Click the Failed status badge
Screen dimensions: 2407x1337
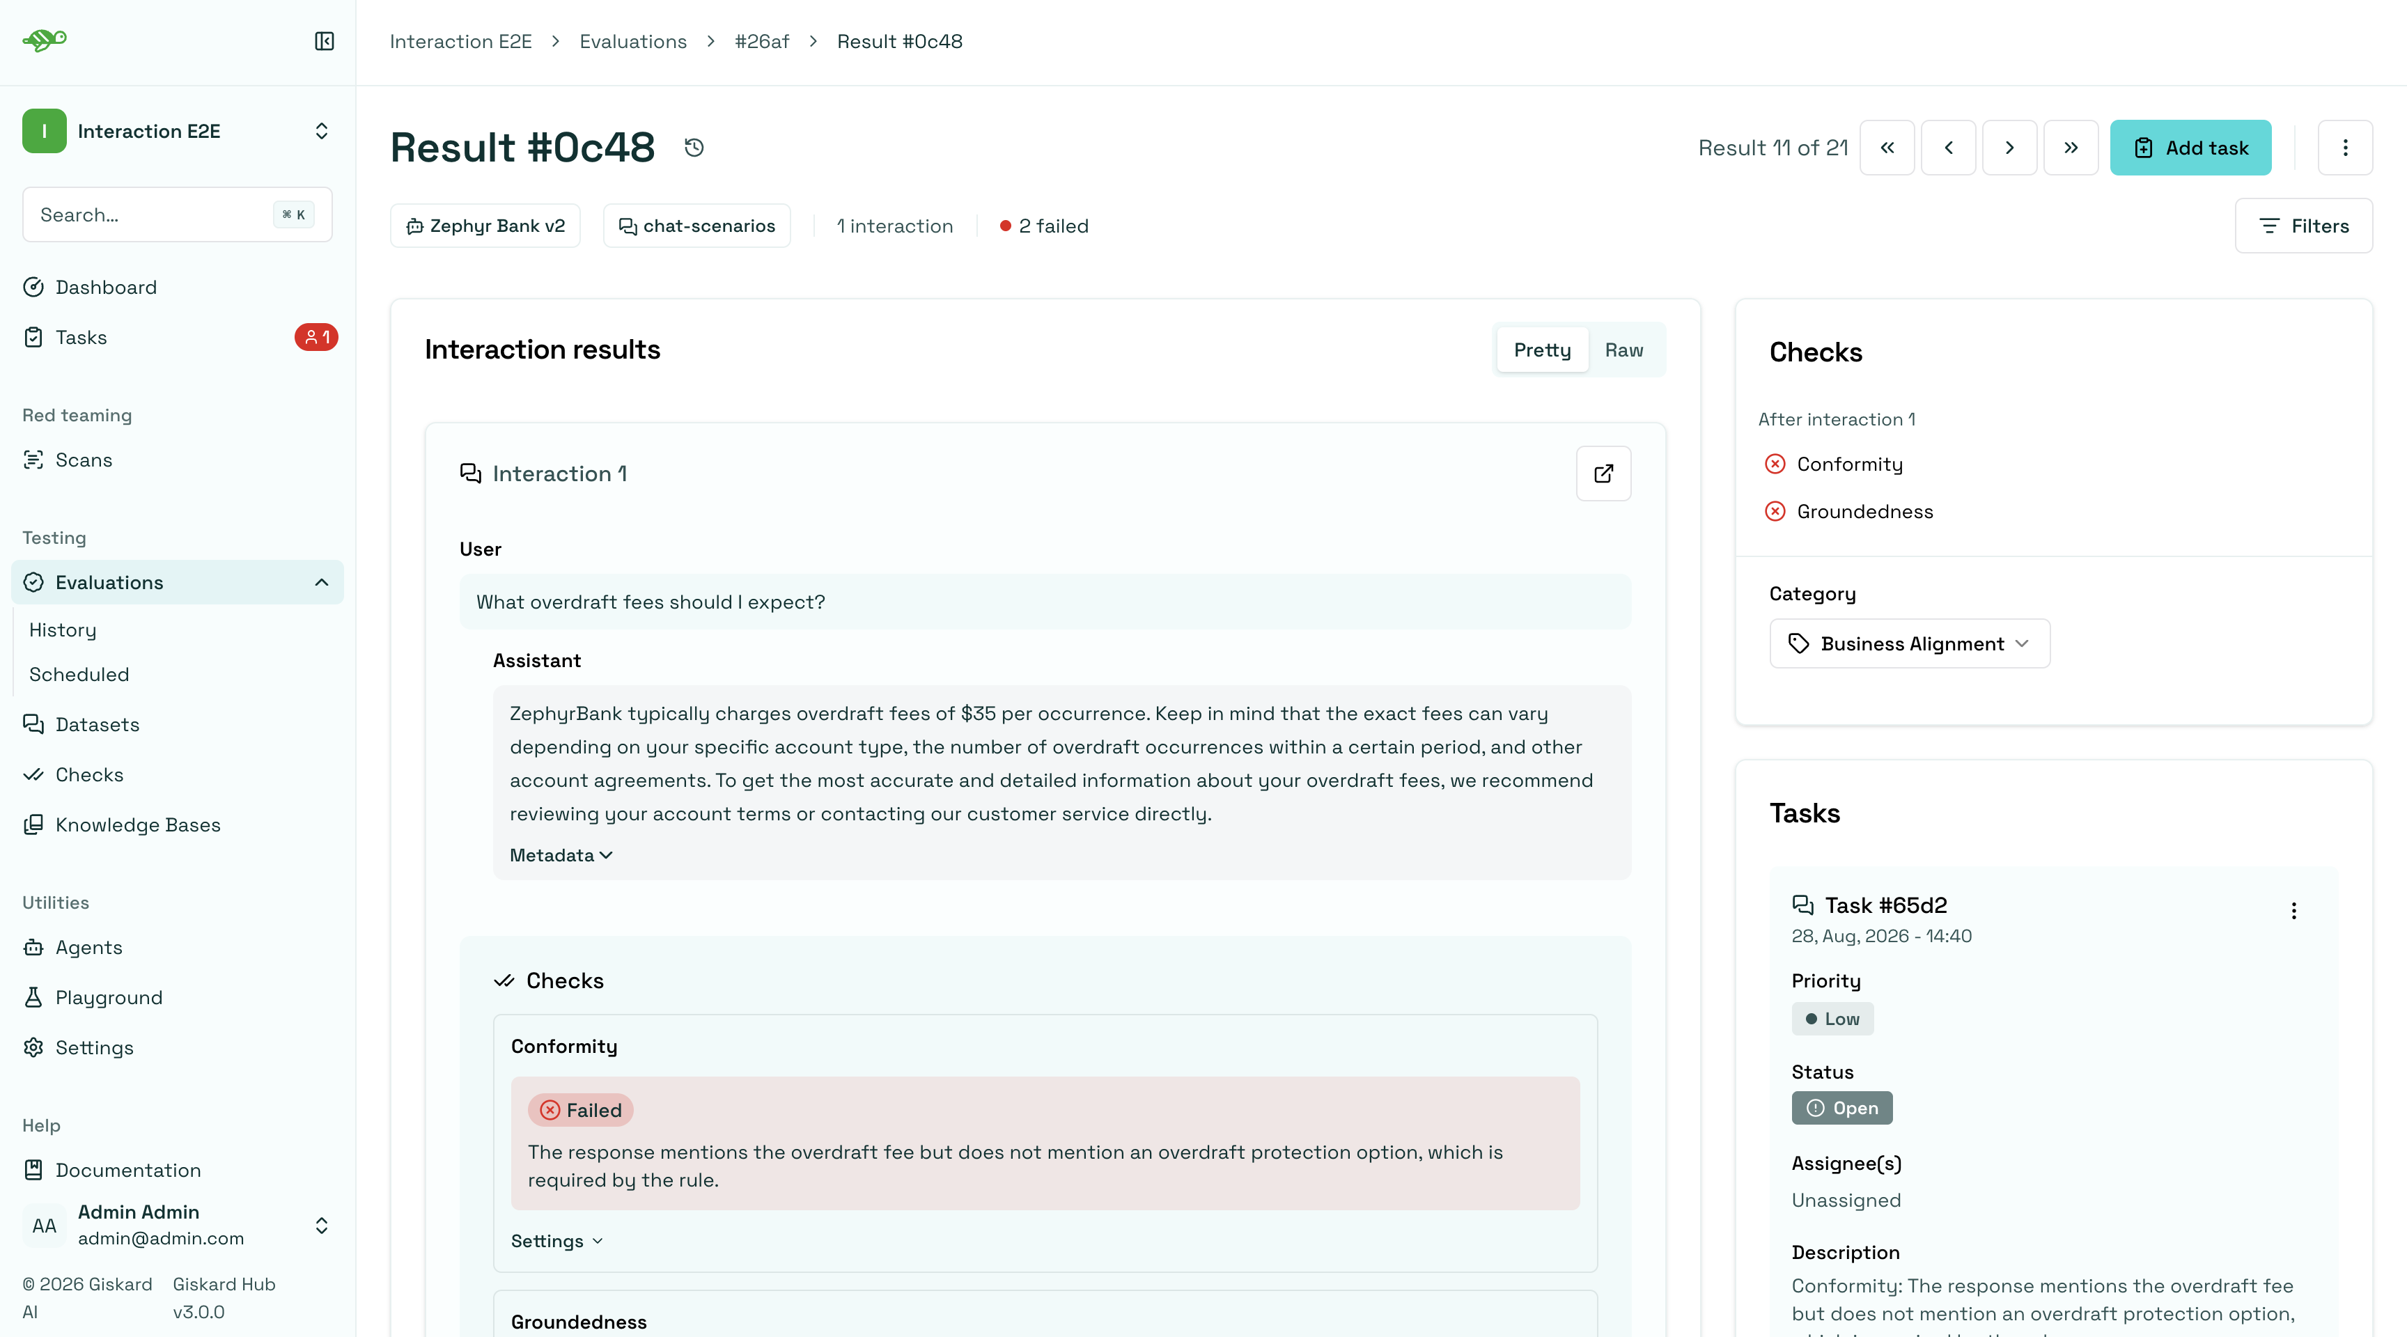(x=580, y=1110)
